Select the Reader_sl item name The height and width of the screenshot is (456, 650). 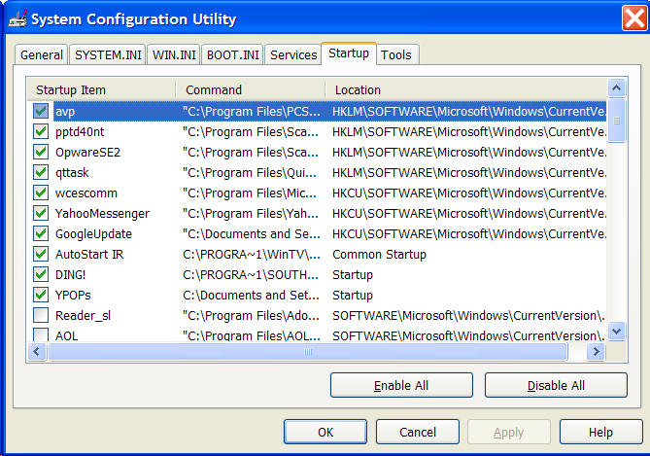click(x=83, y=316)
